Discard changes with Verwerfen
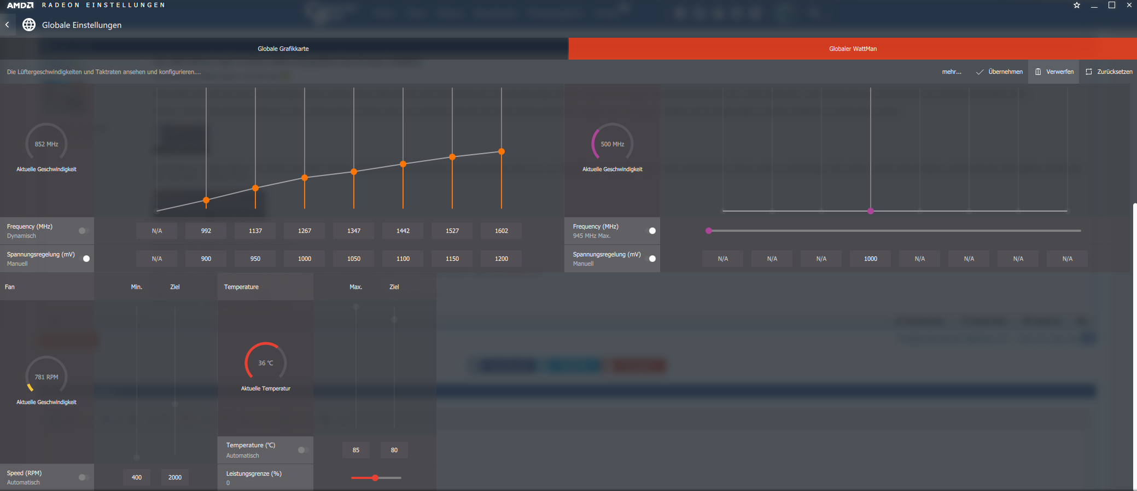 point(1054,72)
